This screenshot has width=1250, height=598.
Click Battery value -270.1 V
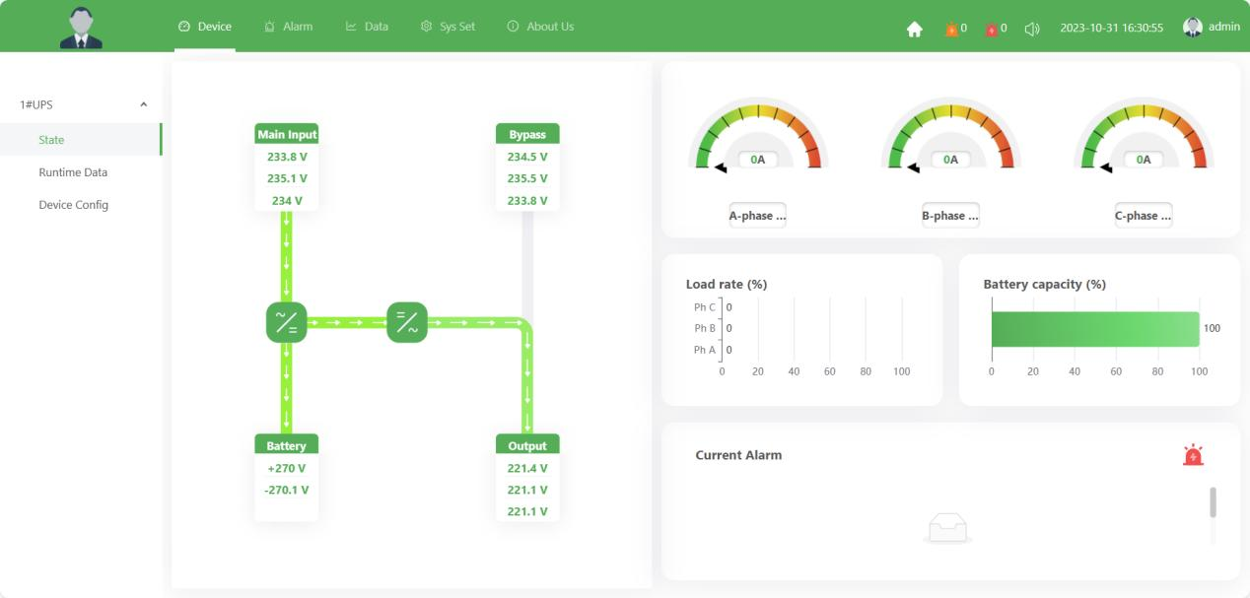pos(287,490)
